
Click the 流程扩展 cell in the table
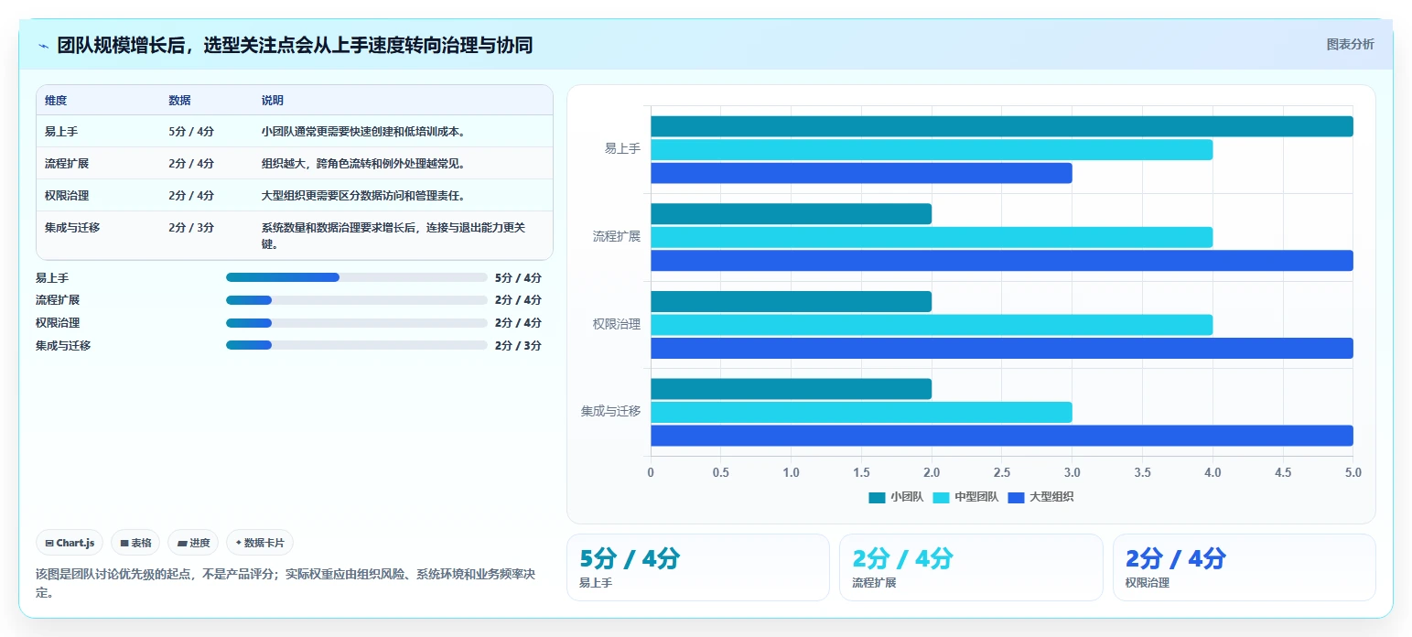(x=67, y=164)
